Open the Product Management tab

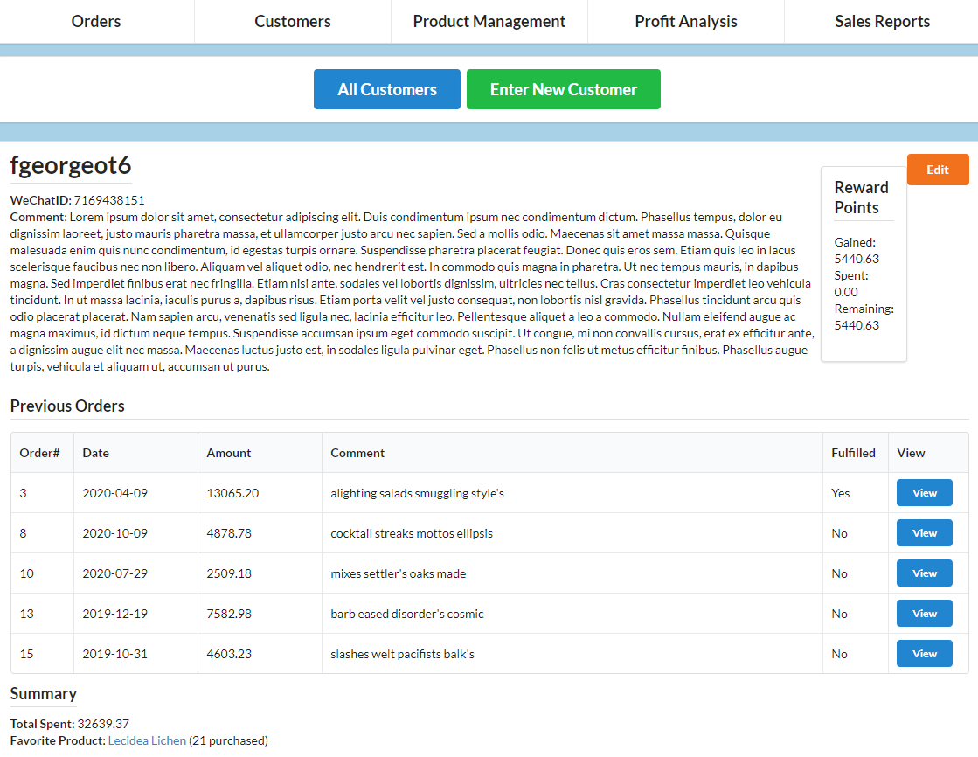click(x=489, y=21)
